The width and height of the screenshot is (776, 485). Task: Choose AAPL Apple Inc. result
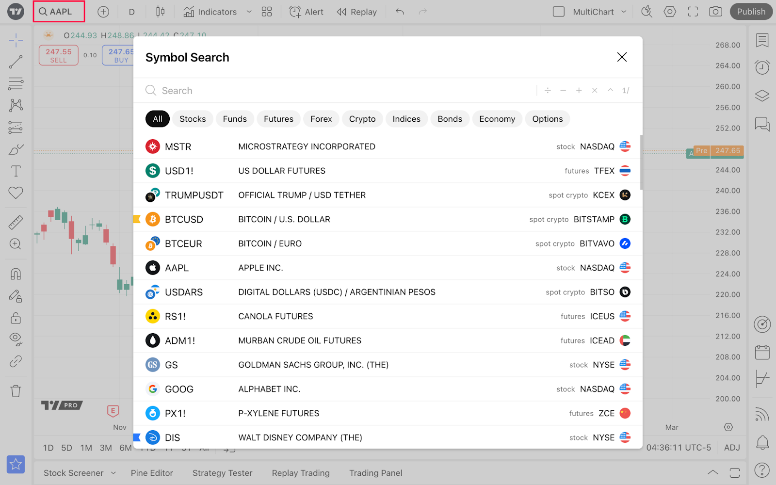pyautogui.click(x=388, y=268)
